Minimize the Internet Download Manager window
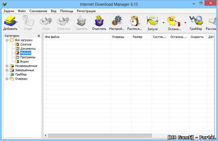The width and height of the screenshot is (218, 141). pos(194,3)
